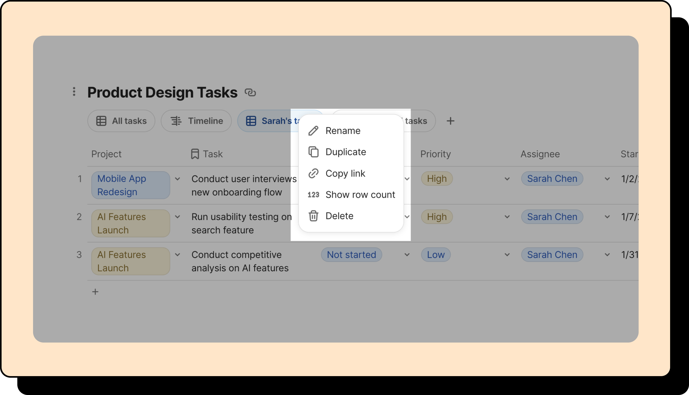Click the copy link icon next to title

click(250, 93)
